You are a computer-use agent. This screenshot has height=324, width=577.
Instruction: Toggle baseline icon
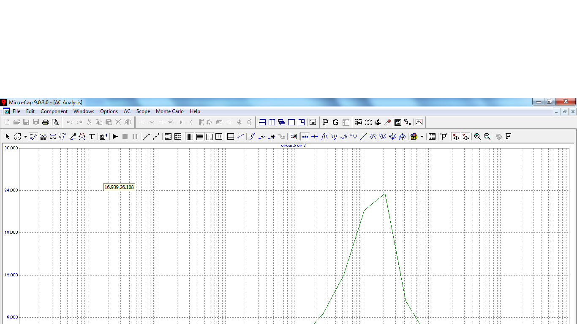[231, 137]
